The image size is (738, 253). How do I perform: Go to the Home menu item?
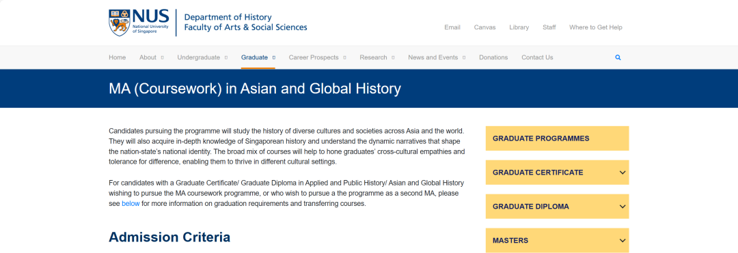(118, 57)
